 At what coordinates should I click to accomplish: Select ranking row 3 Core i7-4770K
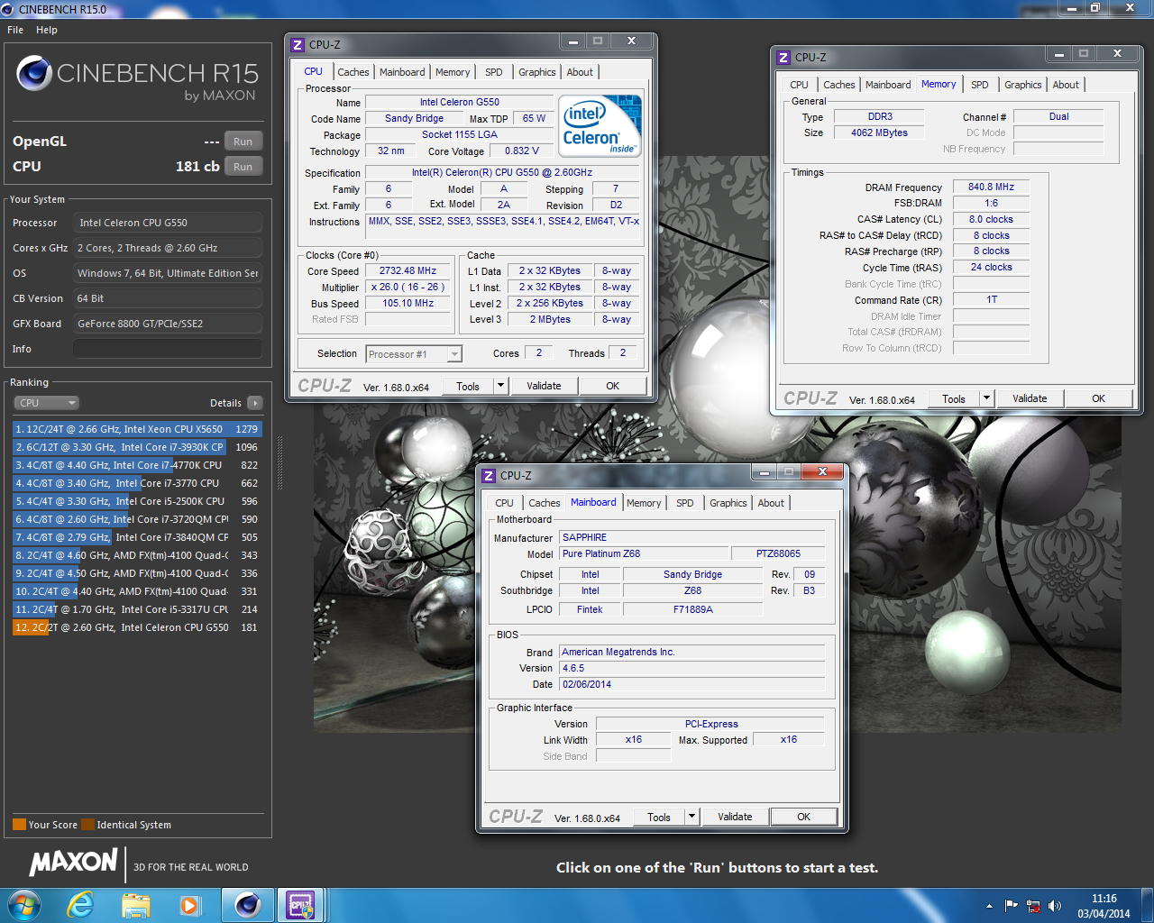(137, 465)
